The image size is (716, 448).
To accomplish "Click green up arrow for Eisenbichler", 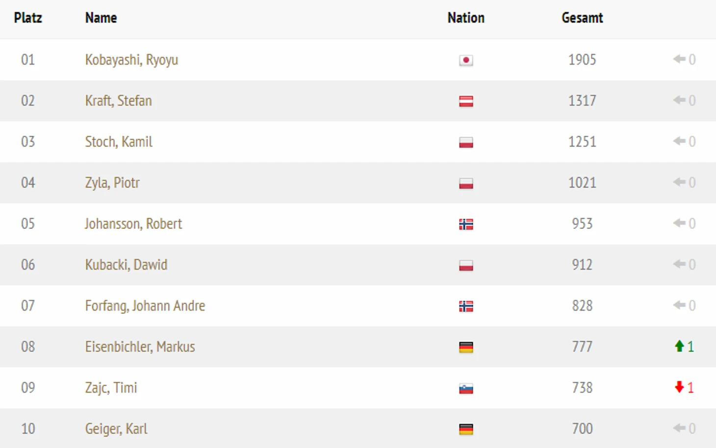I will [679, 347].
